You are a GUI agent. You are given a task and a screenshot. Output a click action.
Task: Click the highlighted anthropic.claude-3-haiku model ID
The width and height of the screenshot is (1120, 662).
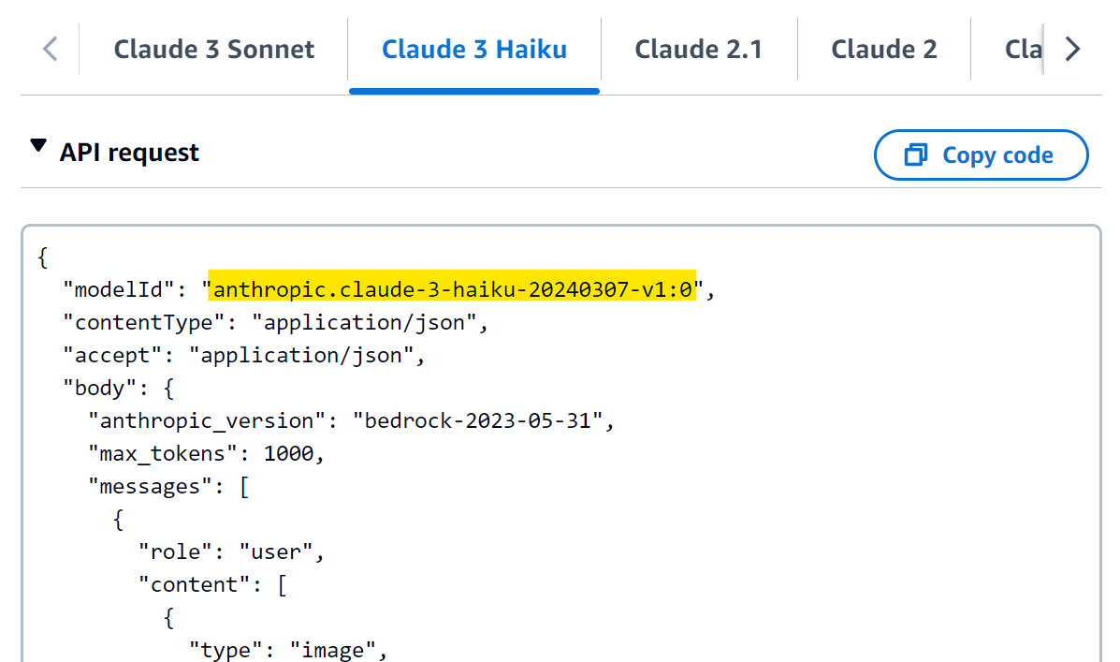coord(453,290)
